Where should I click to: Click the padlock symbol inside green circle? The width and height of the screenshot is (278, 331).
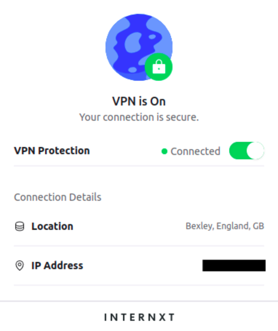coord(159,67)
